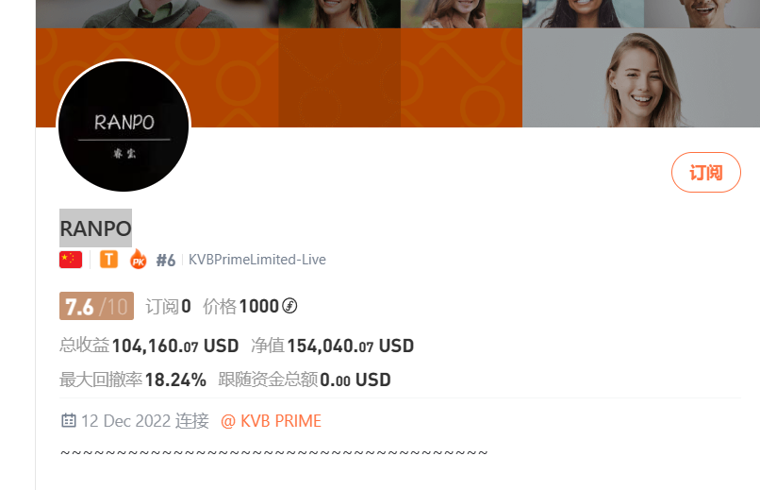The height and width of the screenshot is (490, 760).
Task: Click the 订阅 0 subscriber count
Action: click(x=168, y=307)
